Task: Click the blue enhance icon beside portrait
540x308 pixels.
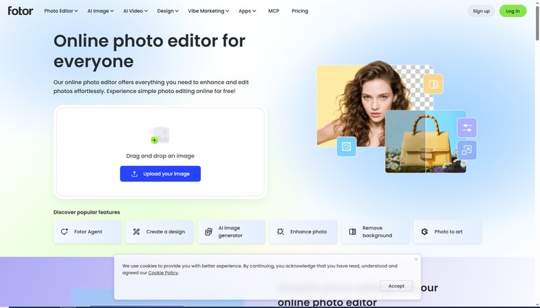Action: [347, 146]
